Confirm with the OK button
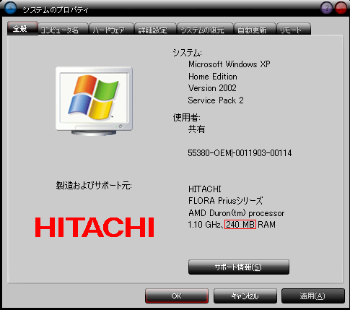 tap(177, 296)
